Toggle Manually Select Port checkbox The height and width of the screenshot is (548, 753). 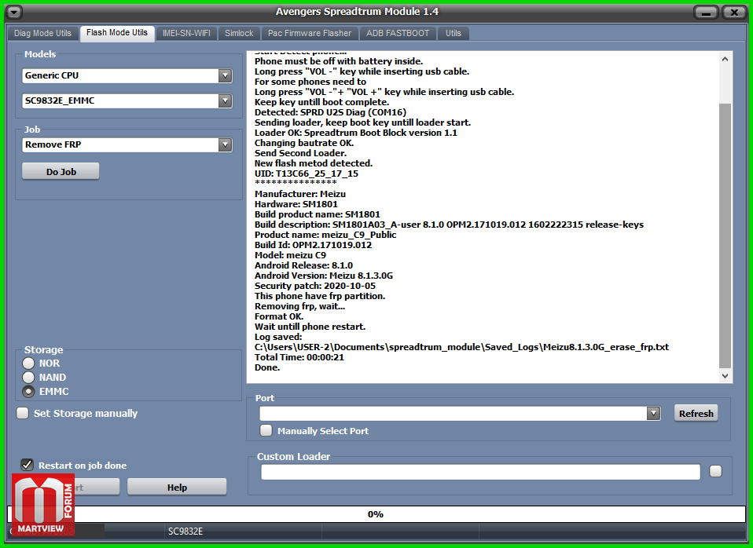266,430
